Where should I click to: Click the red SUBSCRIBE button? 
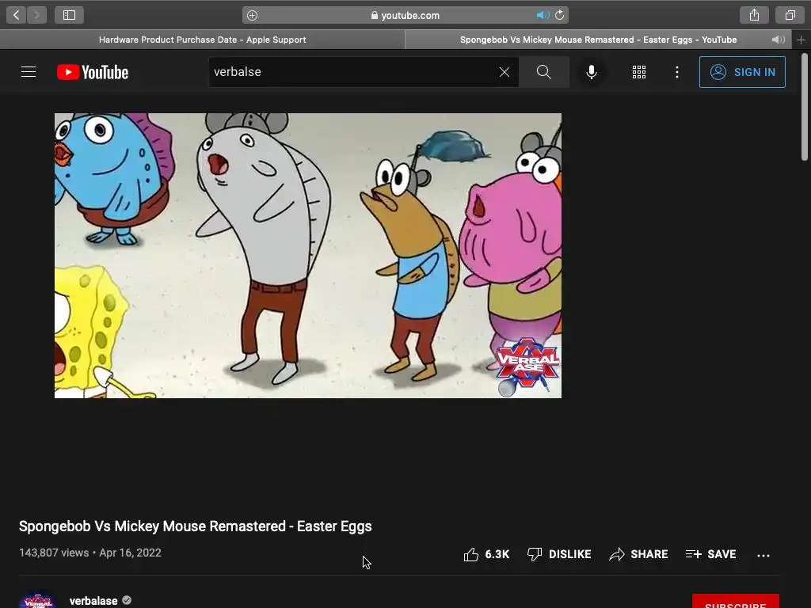click(736, 602)
